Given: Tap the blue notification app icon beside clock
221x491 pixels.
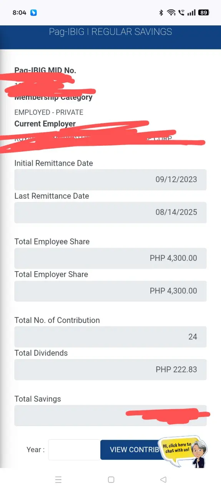Looking at the screenshot, I should click(x=34, y=13).
